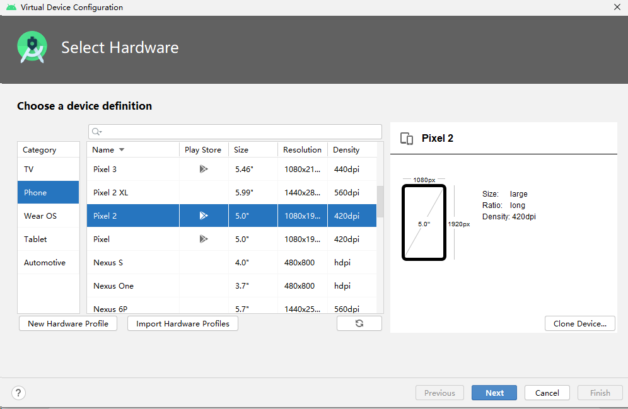Screen dimensions: 628x409
Task: Click the Android Studio logo in header
Action: click(x=32, y=47)
